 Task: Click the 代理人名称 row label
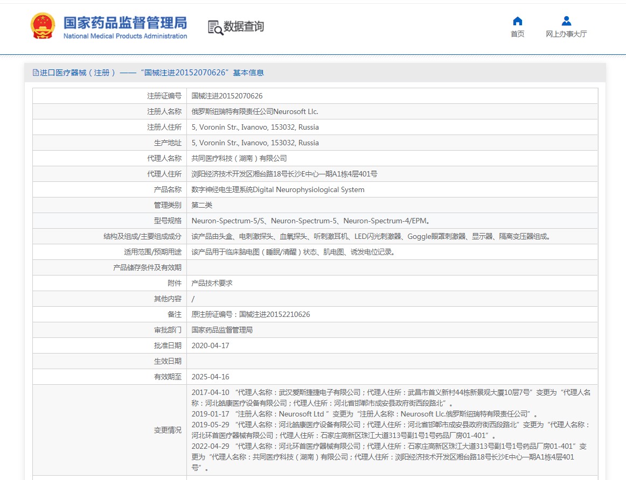(164, 158)
